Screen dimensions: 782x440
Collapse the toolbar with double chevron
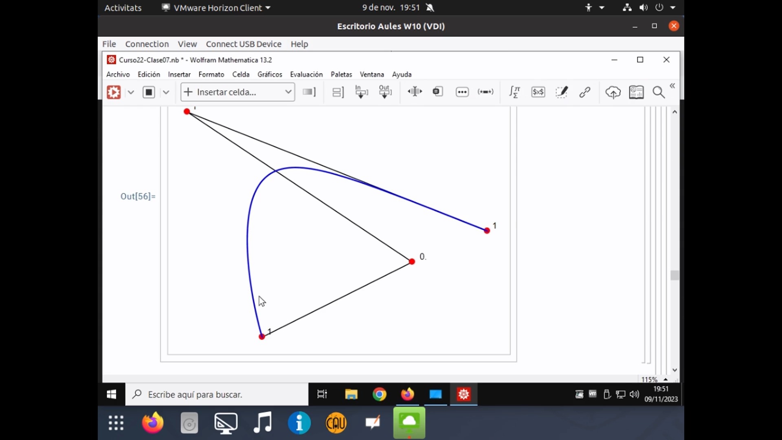[x=672, y=86]
